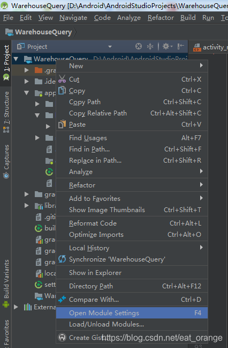Toggle the 1: Project tool window tab
This screenshot has height=348, width=228.
tap(6, 63)
